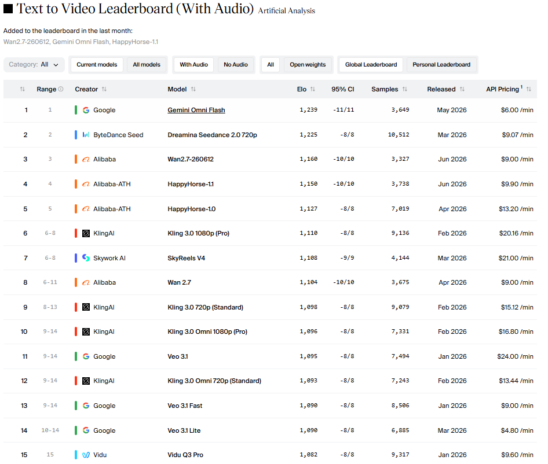The width and height of the screenshot is (548, 464).
Task: Click Kling 3.0 1080p (Pro) model name
Action: click(x=199, y=234)
